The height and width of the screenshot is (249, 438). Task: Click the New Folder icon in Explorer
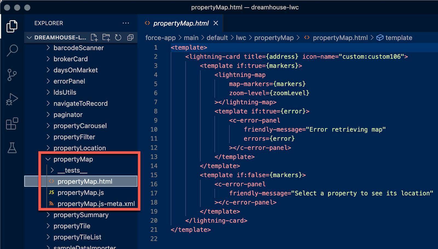(x=106, y=38)
